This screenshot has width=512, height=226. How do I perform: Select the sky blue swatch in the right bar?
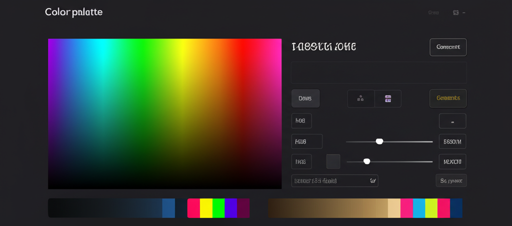[419, 208]
